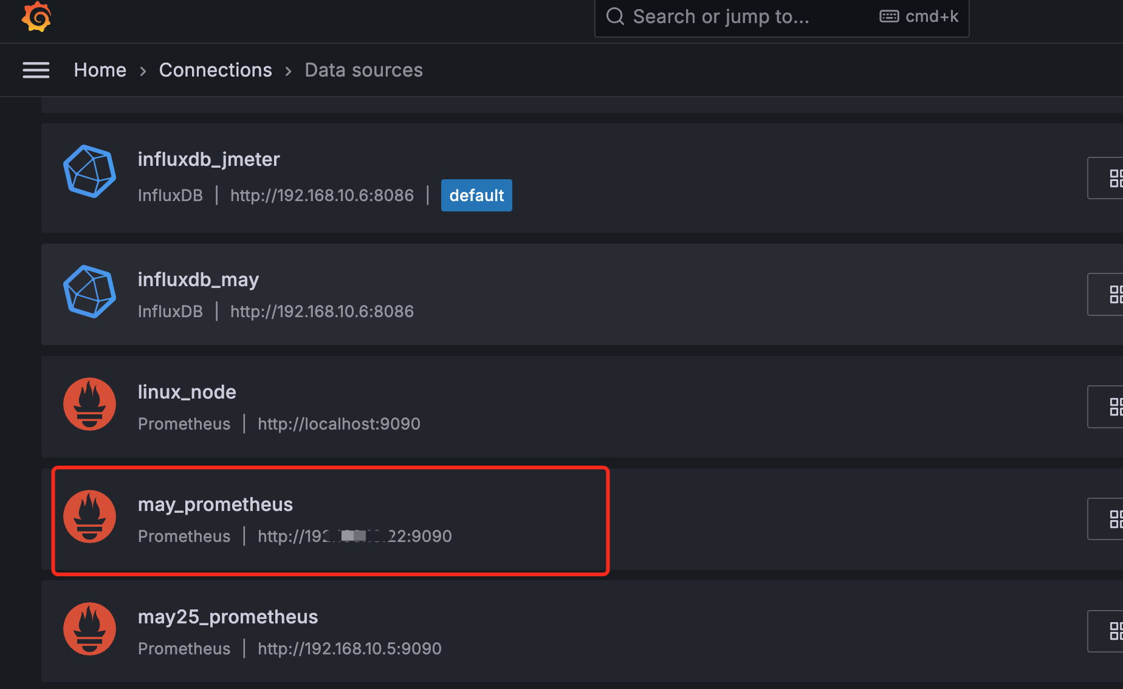The image size is (1123, 689).
Task: Open linux_node data source
Action: coord(187,392)
